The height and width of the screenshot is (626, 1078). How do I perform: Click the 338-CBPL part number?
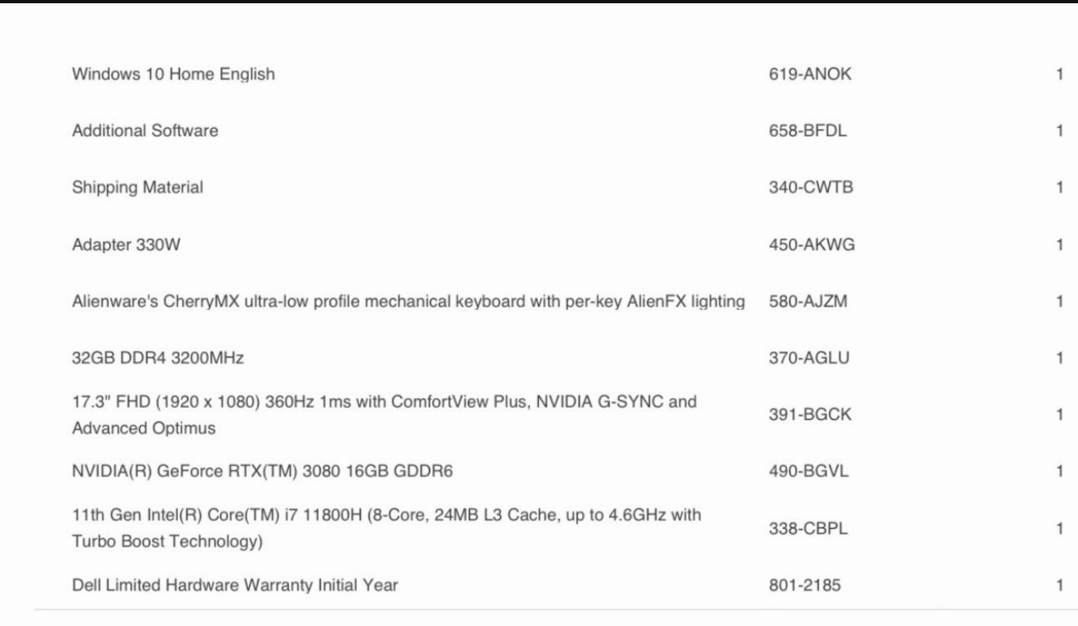[808, 529]
